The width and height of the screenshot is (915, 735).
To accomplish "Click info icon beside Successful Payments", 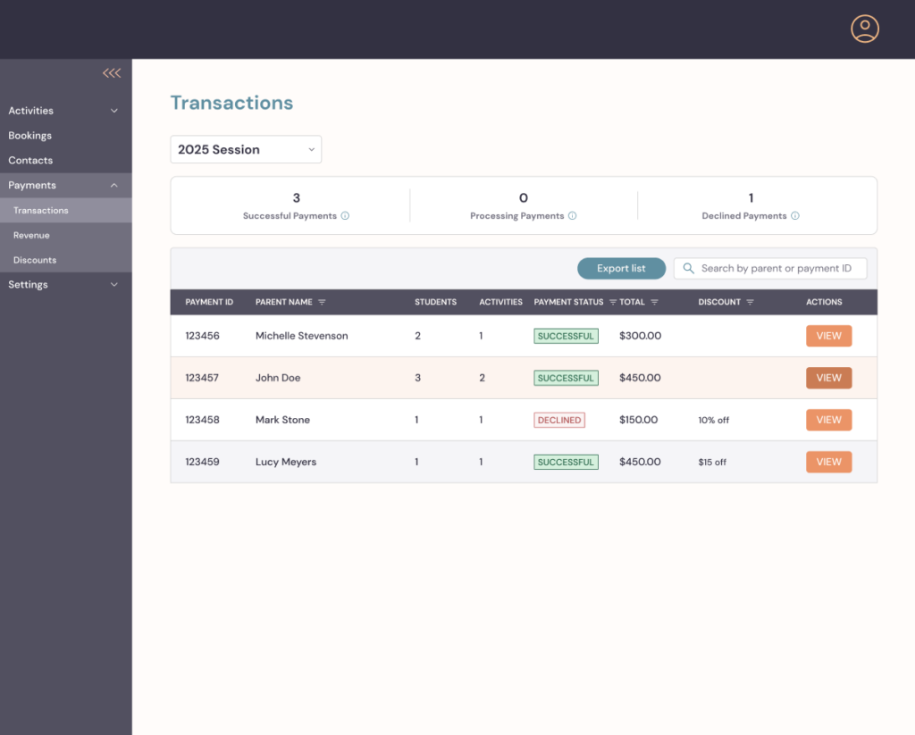I will pos(345,216).
